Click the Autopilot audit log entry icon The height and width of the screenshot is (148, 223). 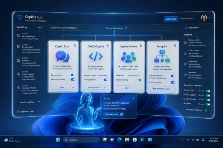pos(19,60)
